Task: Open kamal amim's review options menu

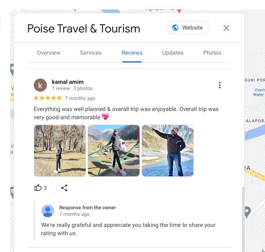Action: pyautogui.click(x=220, y=85)
